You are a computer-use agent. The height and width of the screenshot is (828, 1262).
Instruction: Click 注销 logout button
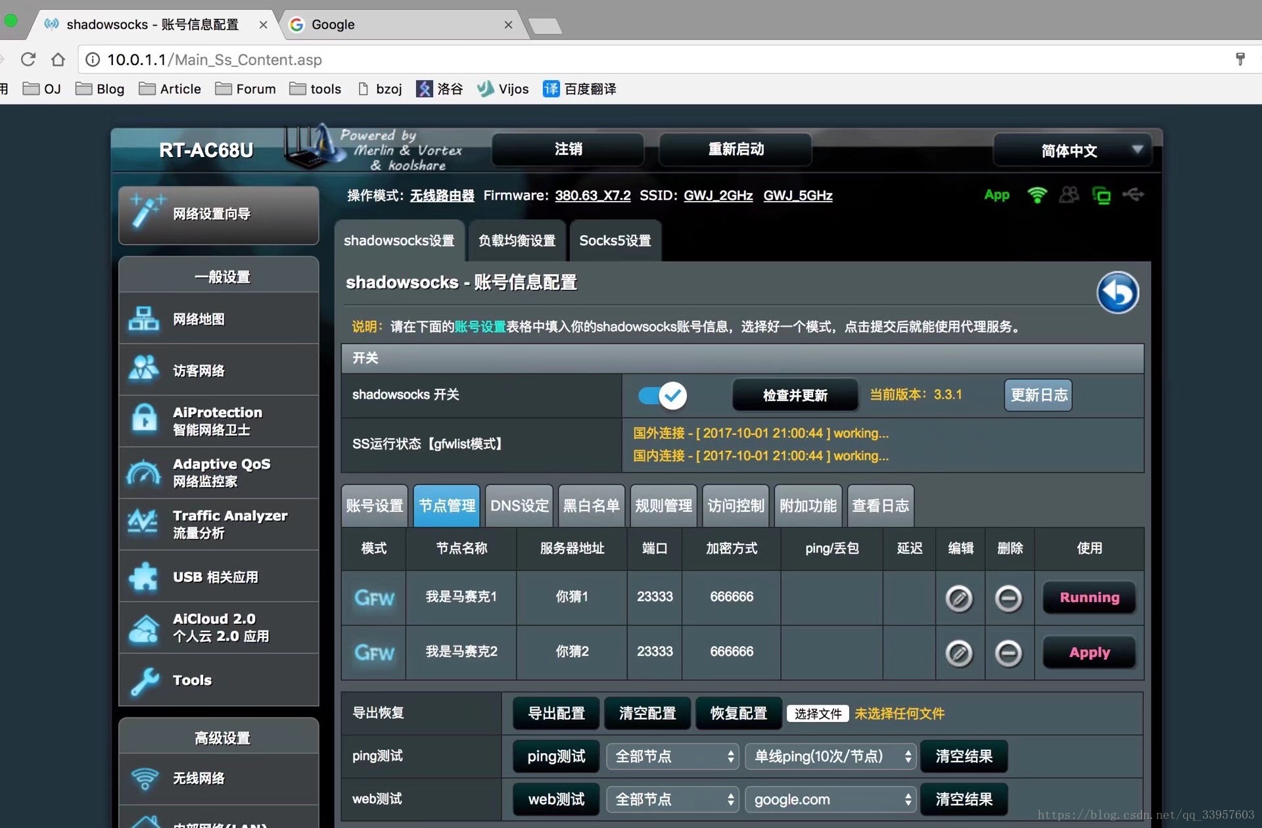click(568, 150)
